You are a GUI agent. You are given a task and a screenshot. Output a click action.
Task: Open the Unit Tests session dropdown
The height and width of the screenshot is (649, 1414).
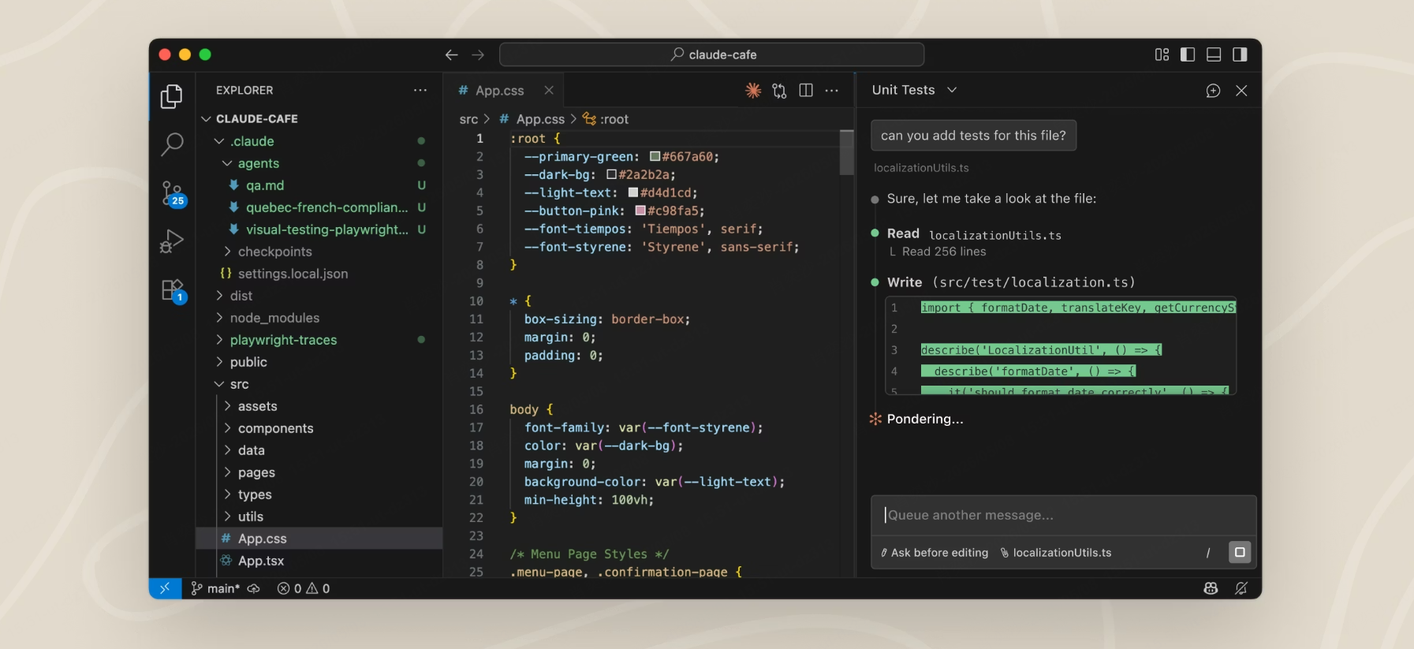[914, 90]
